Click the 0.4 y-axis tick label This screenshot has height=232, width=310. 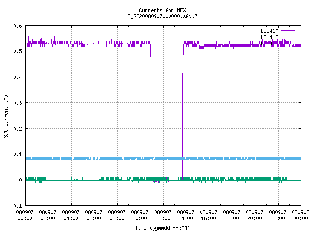17,77
